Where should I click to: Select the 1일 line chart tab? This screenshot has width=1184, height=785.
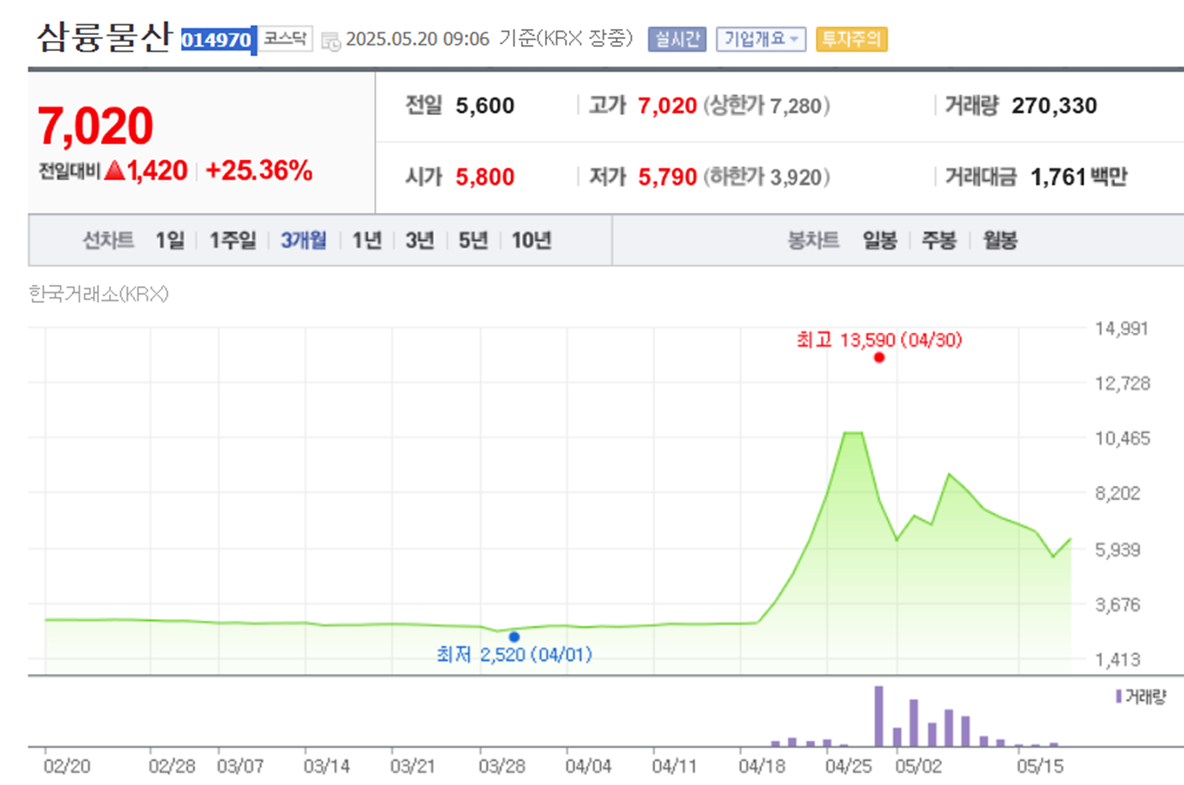(170, 241)
